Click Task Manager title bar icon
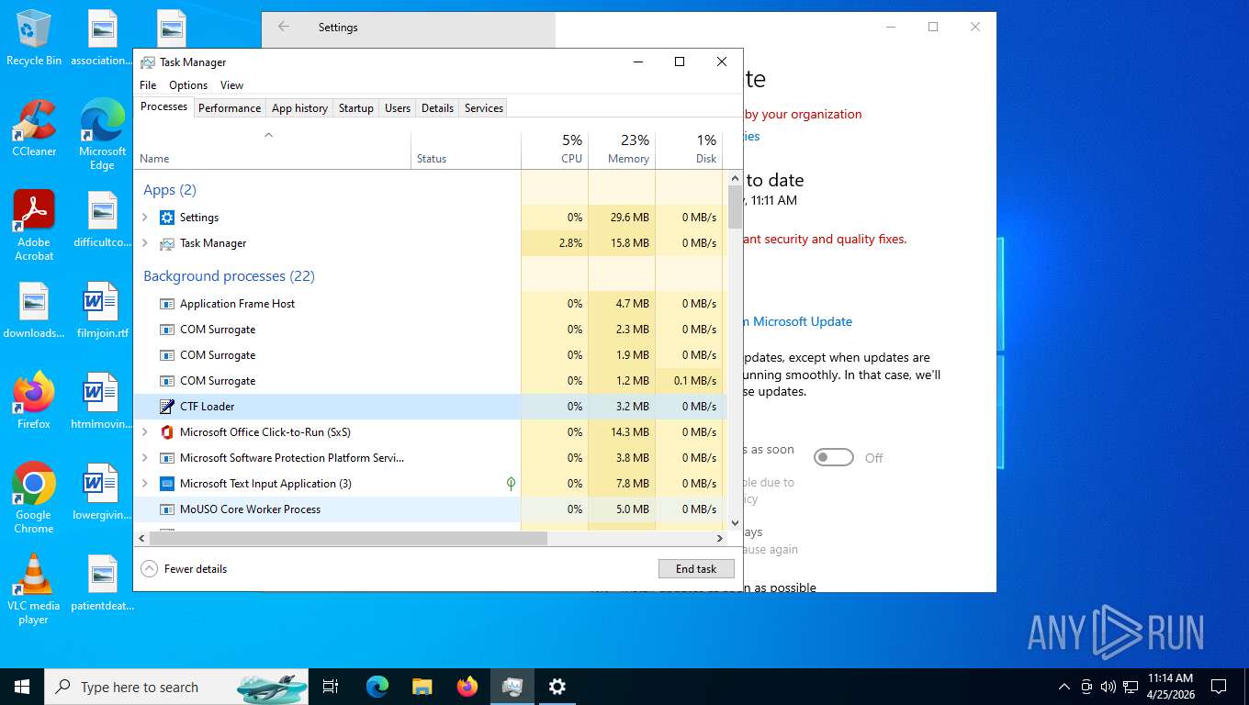Viewport: 1249px width, 705px height. click(x=147, y=62)
